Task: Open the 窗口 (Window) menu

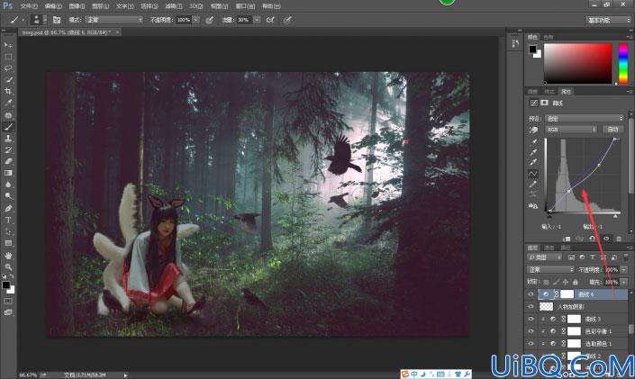Action: click(245, 6)
